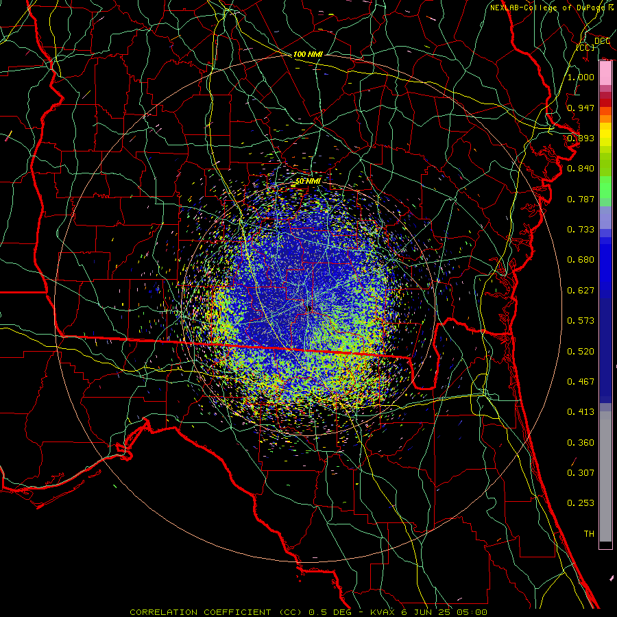Click the 0.253 legend value
The height and width of the screenshot is (617, 617).
[581, 503]
